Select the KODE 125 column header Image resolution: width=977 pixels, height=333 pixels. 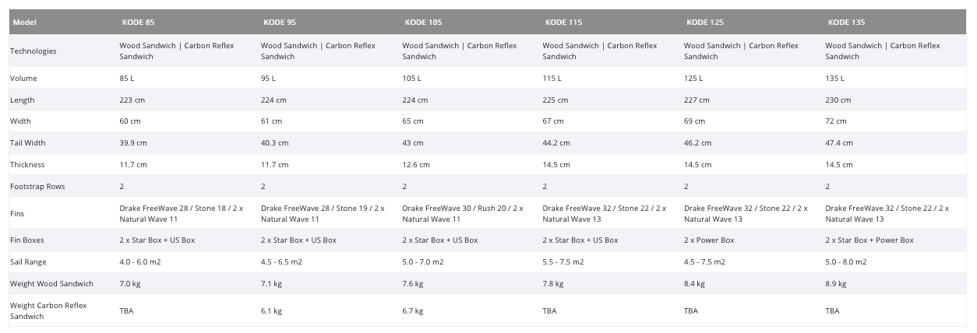pyautogui.click(x=705, y=23)
